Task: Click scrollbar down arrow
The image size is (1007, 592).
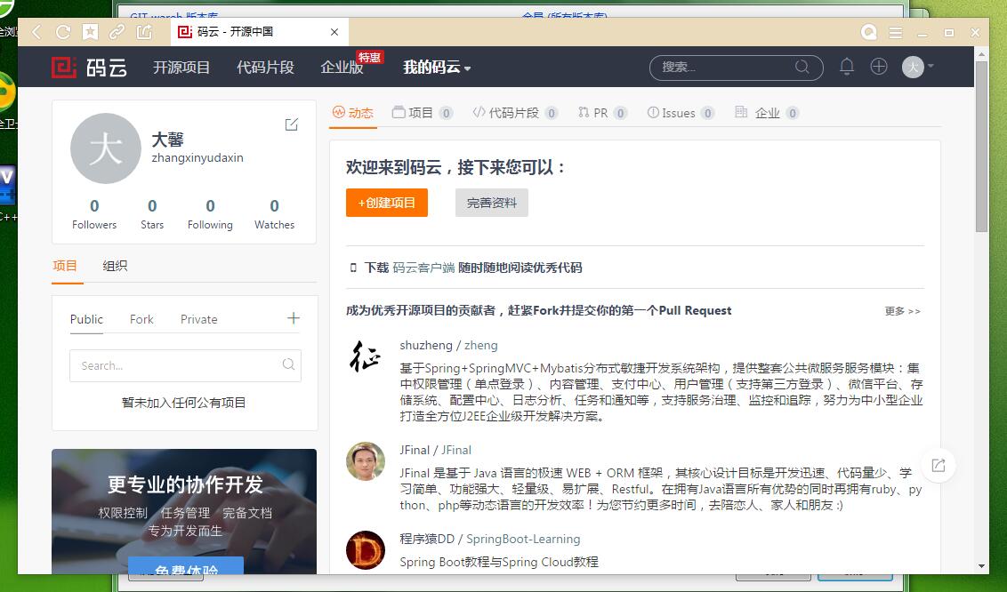Action: click(x=981, y=566)
